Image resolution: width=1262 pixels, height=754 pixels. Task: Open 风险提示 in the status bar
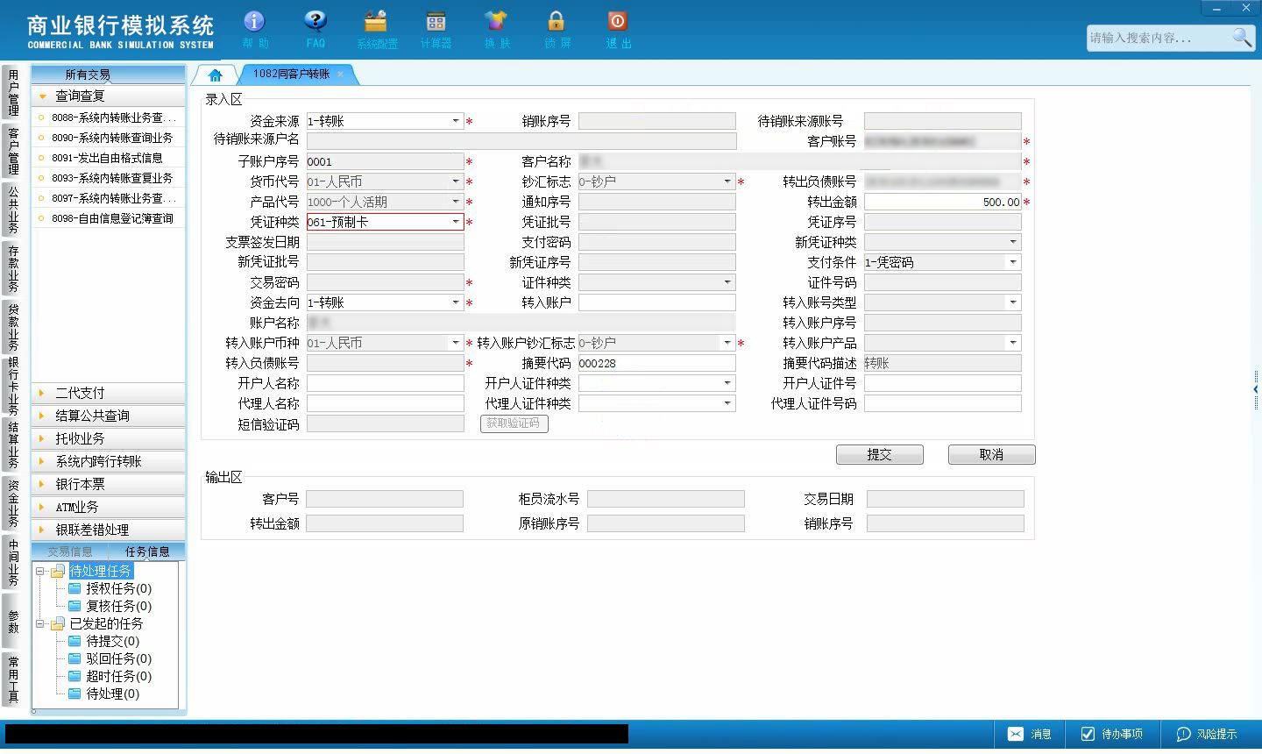[x=1207, y=735]
